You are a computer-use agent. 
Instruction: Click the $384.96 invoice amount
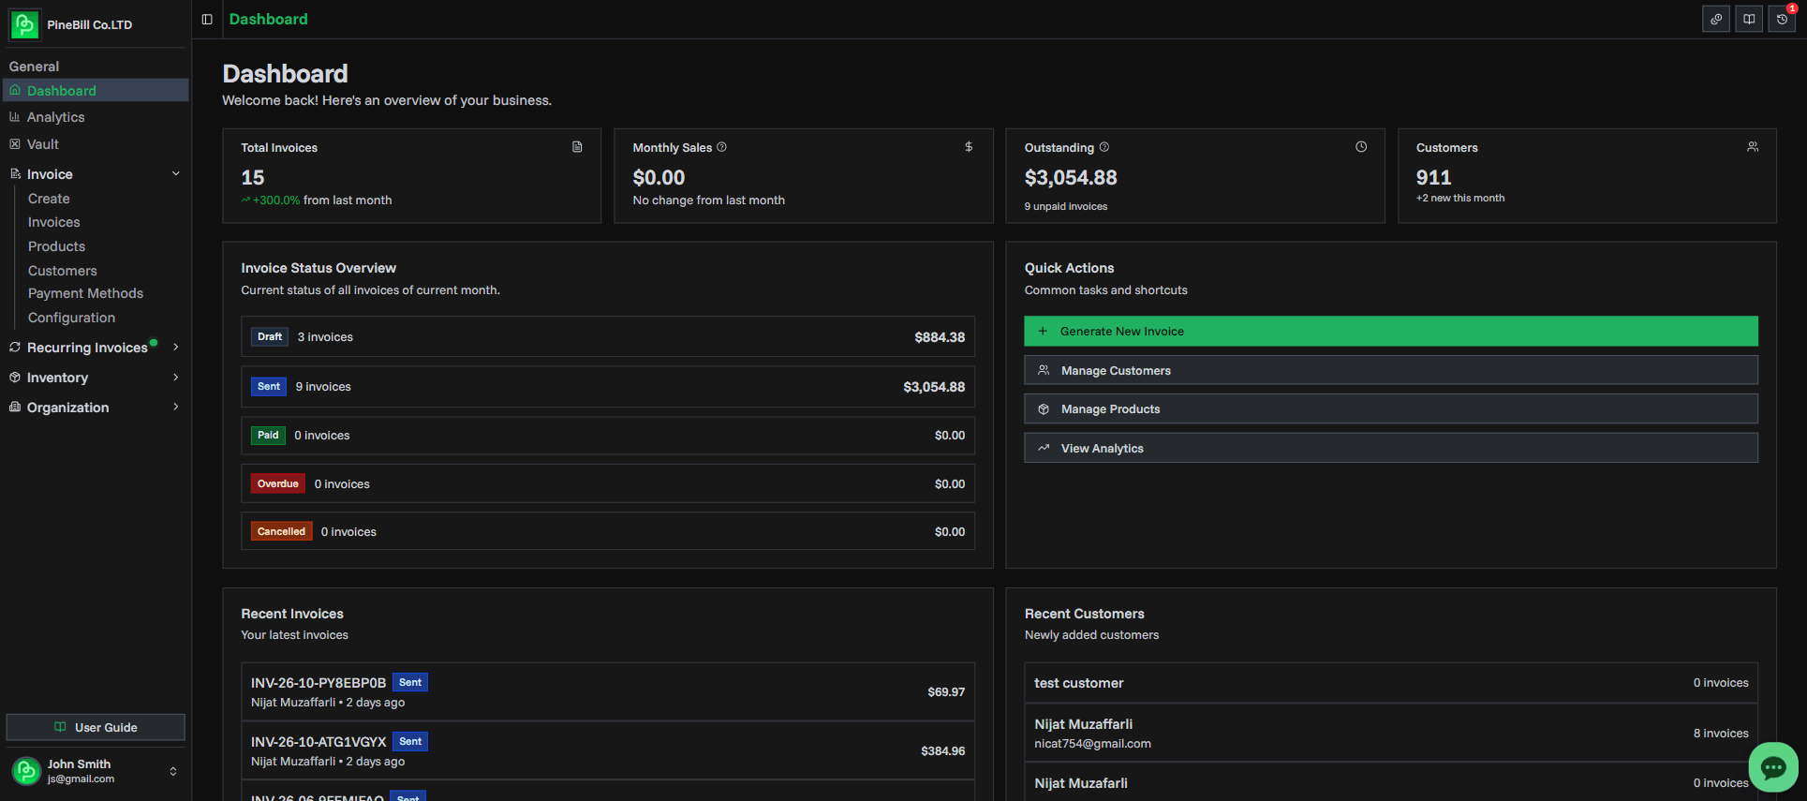[x=942, y=750]
